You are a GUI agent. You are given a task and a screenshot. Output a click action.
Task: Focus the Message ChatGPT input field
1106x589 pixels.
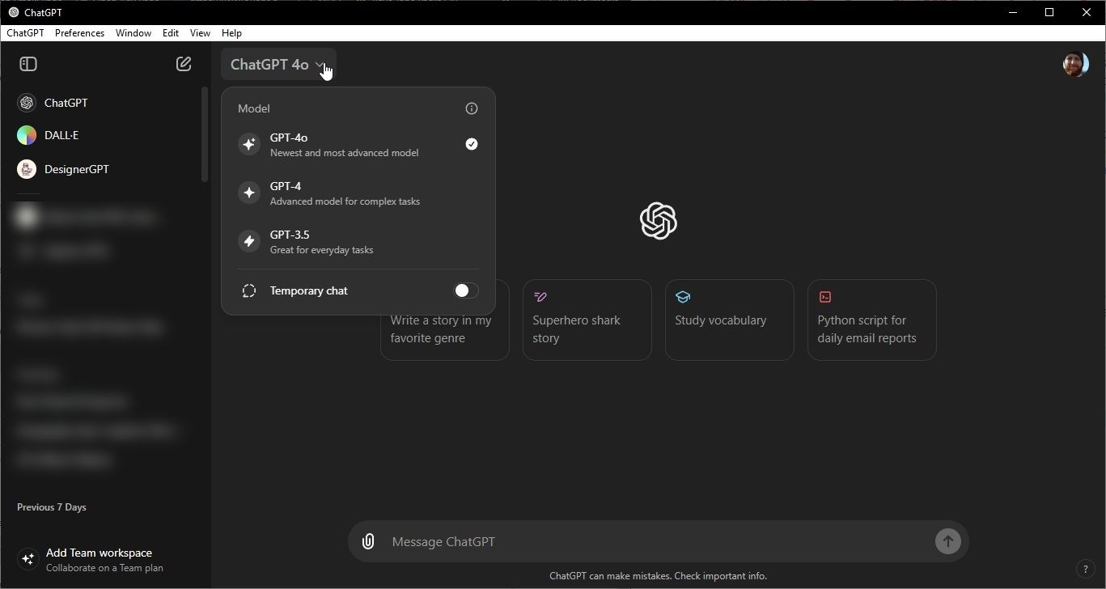(x=658, y=541)
